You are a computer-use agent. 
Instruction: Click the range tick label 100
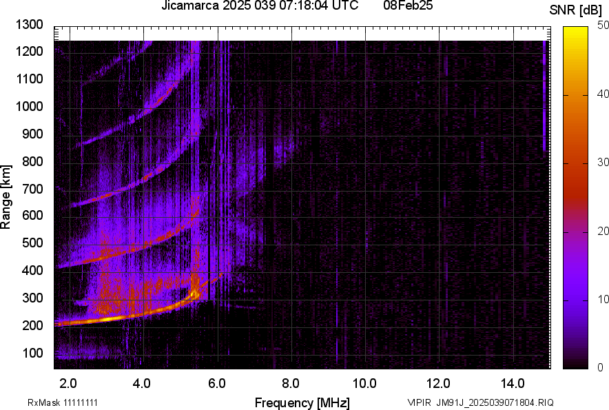(x=32, y=353)
